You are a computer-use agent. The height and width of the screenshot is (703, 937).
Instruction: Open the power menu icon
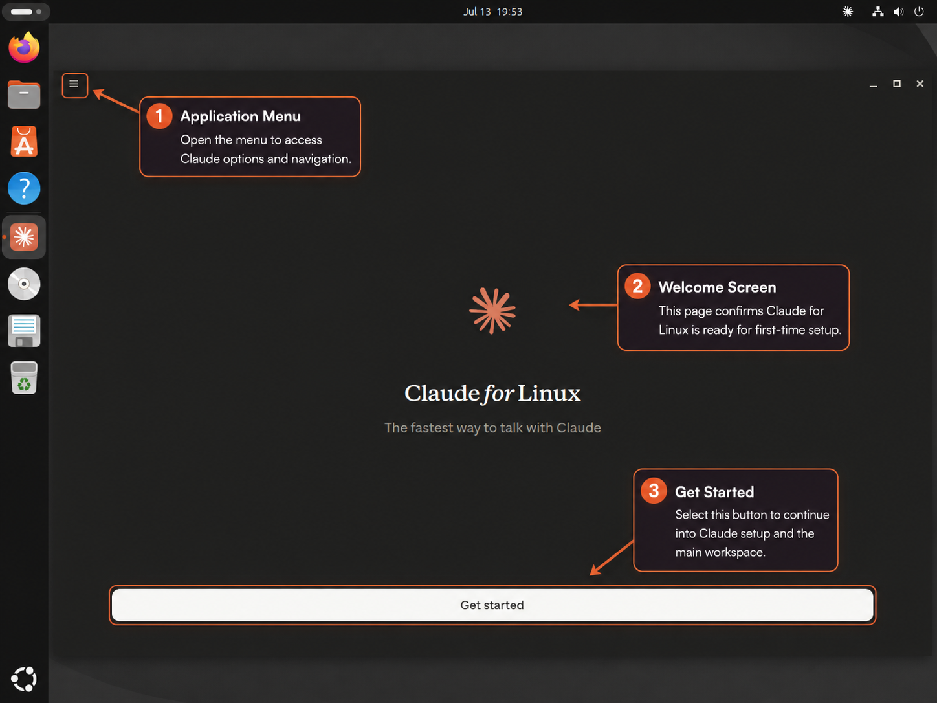(x=919, y=12)
